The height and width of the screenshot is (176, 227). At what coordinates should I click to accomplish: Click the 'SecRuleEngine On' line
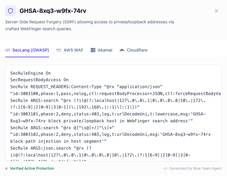[30, 73]
